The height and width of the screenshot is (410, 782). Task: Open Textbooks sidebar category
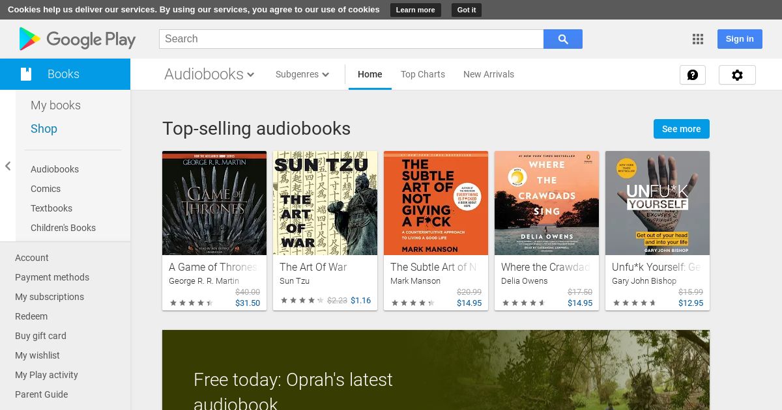coord(51,208)
